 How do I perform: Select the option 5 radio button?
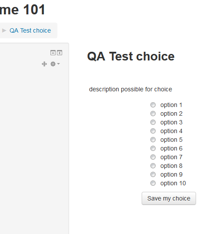coord(153,140)
